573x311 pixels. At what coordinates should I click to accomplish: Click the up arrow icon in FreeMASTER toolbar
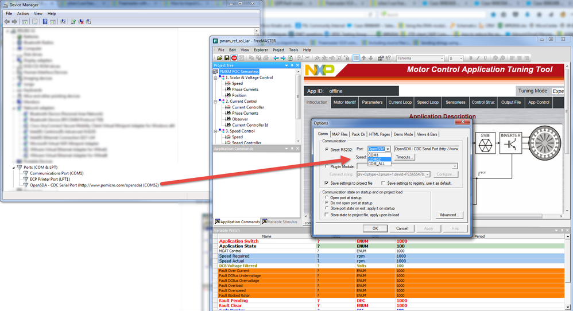click(x=363, y=58)
